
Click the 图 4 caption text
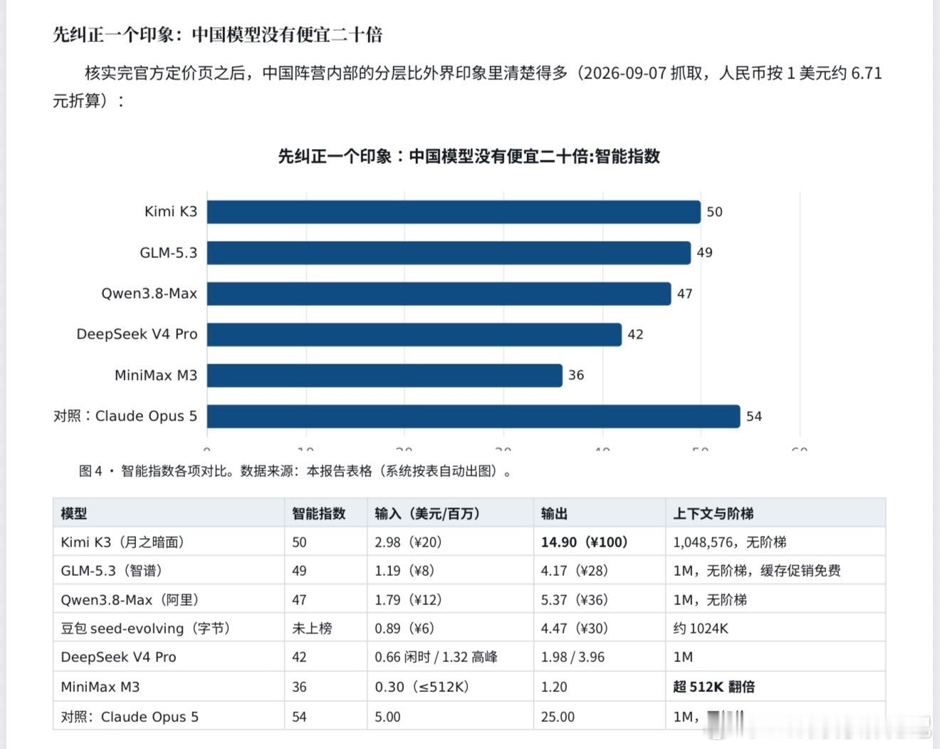click(x=296, y=471)
